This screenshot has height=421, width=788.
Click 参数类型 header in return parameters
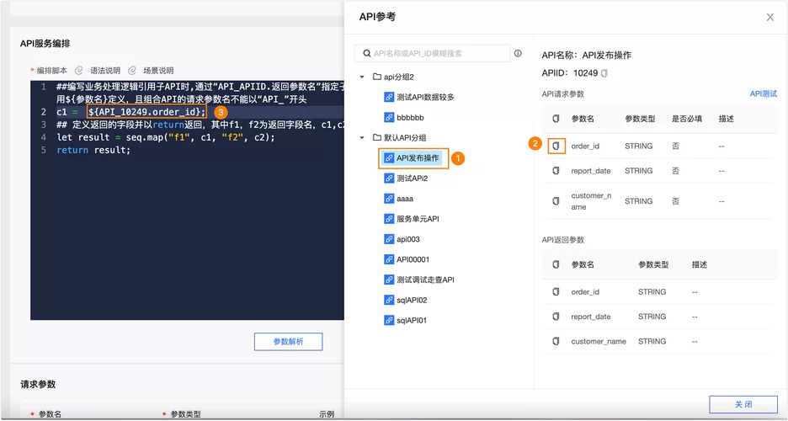(653, 264)
